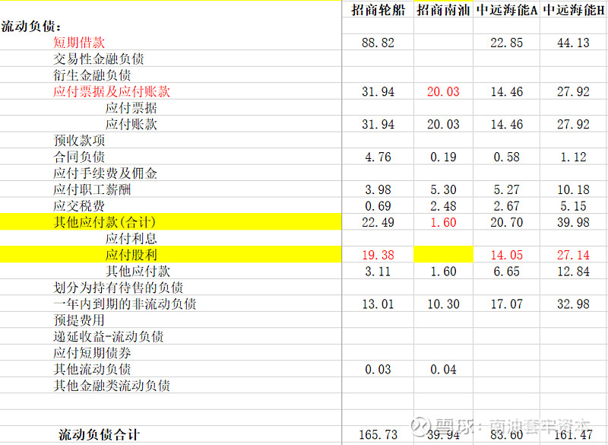608x445 pixels.
Task: Click the red 短期借款 row label
Action: coord(79,43)
